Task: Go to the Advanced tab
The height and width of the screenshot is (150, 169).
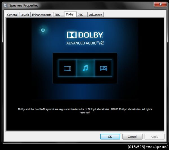Action: click(95, 15)
